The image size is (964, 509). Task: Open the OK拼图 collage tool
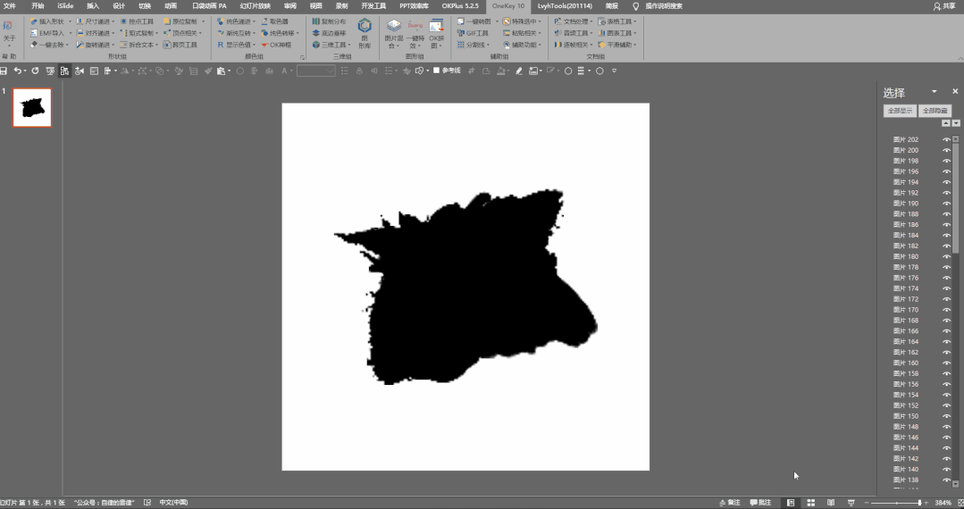coord(437,33)
